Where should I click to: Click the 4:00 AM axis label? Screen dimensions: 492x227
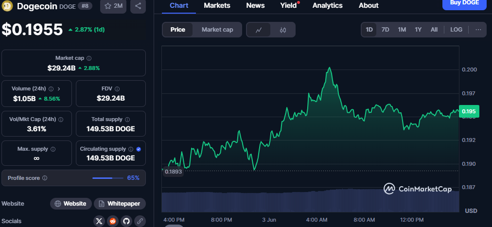click(317, 220)
